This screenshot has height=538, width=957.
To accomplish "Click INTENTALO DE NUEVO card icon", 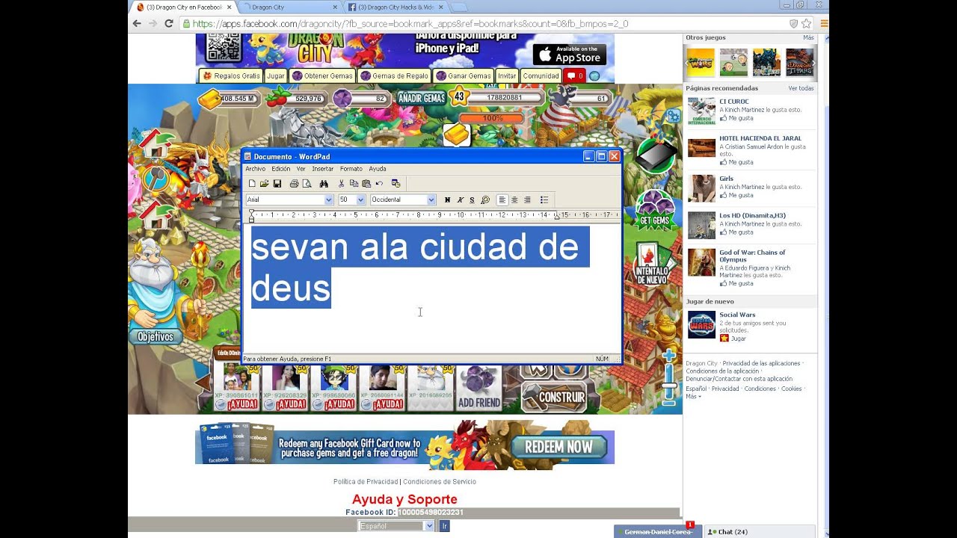I will pyautogui.click(x=653, y=263).
